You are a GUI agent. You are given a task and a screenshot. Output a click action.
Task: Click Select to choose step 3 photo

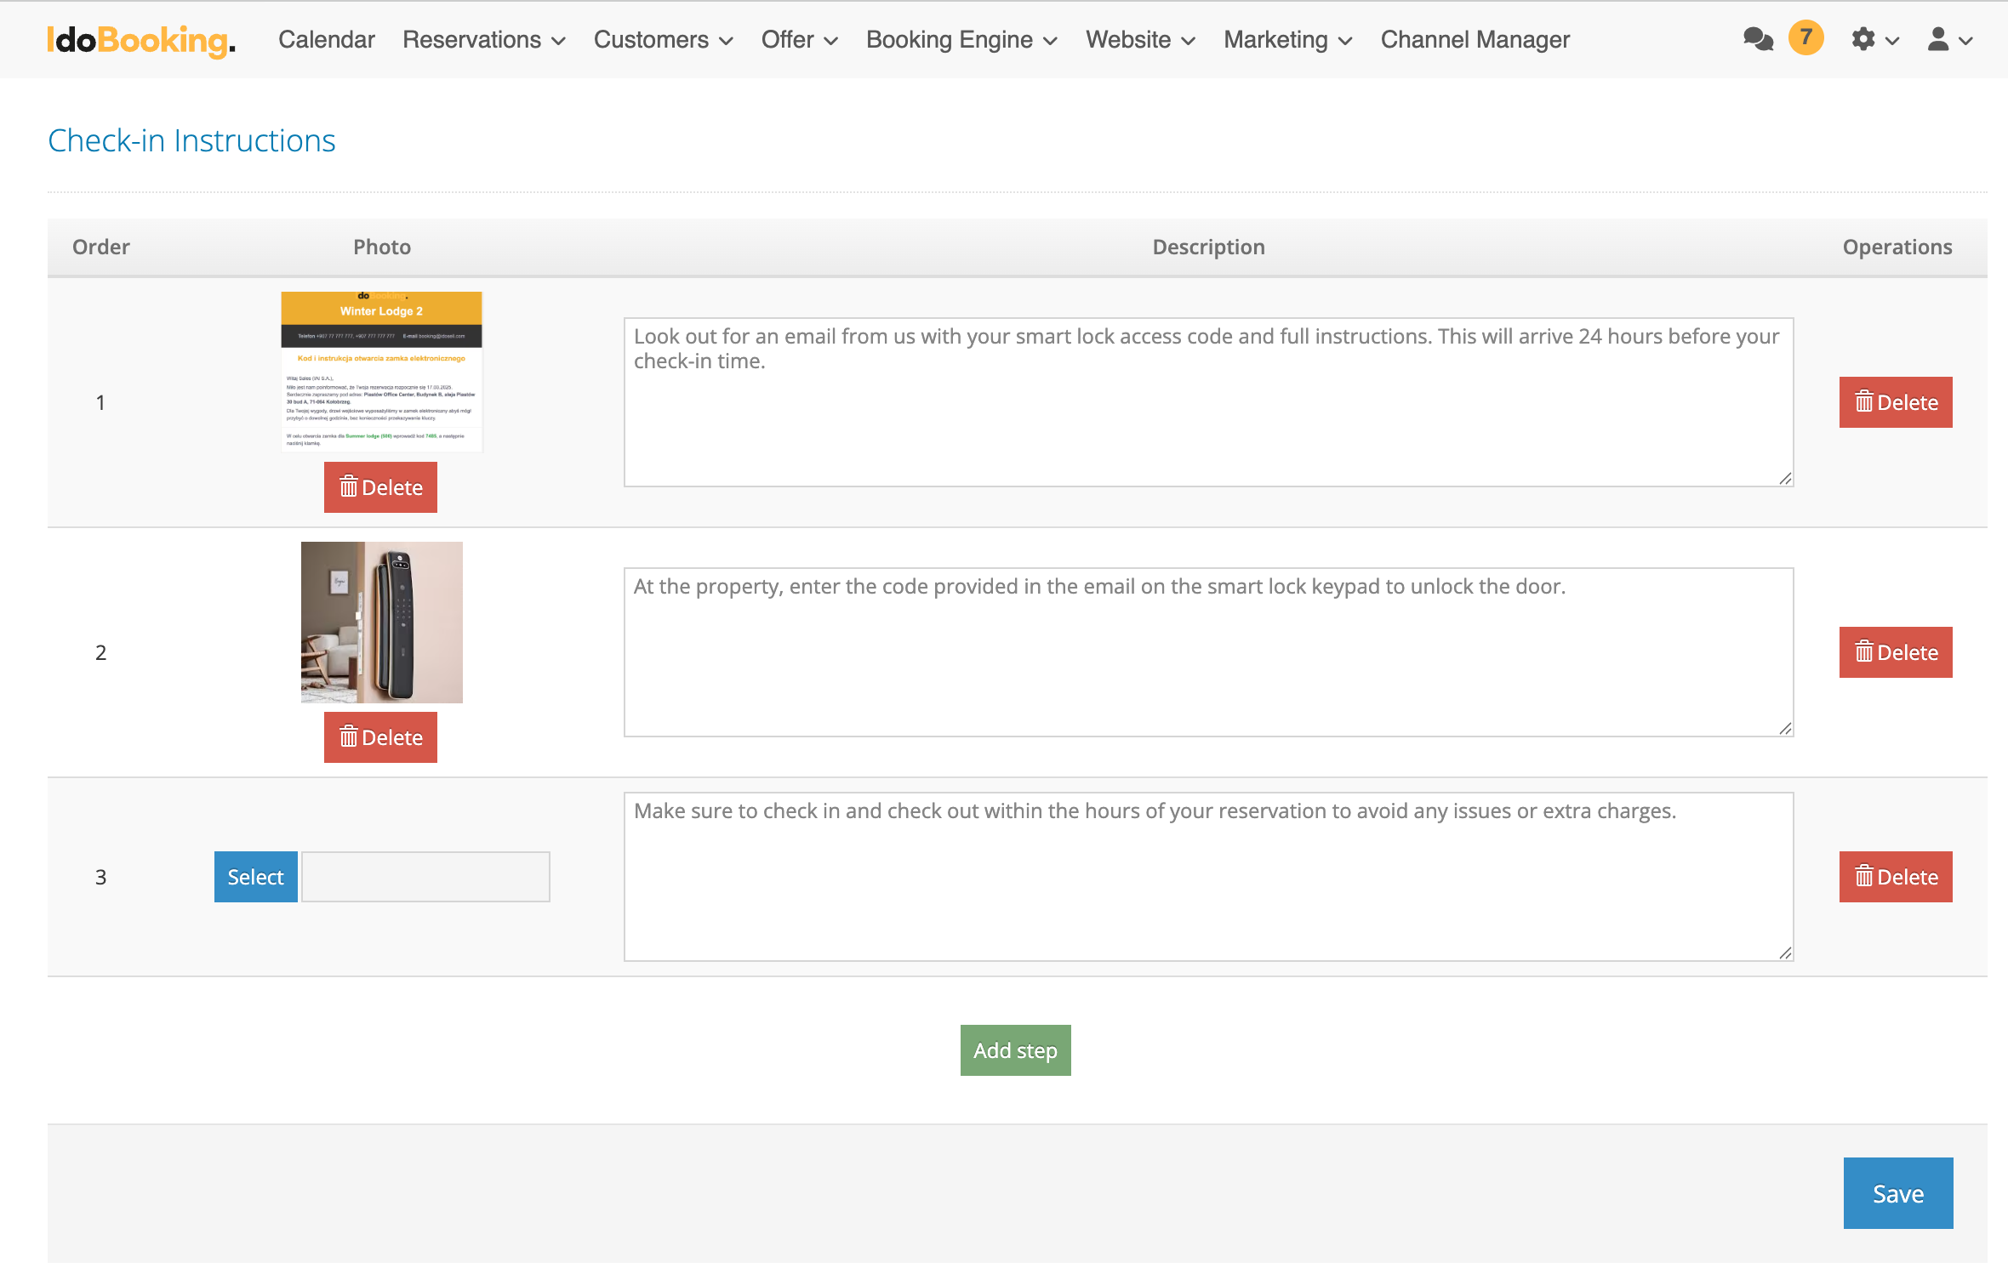255,877
